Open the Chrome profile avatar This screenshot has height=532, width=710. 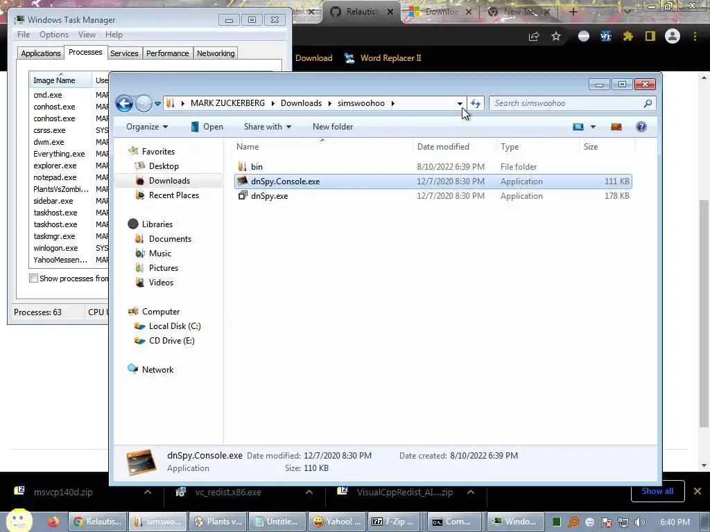click(673, 36)
